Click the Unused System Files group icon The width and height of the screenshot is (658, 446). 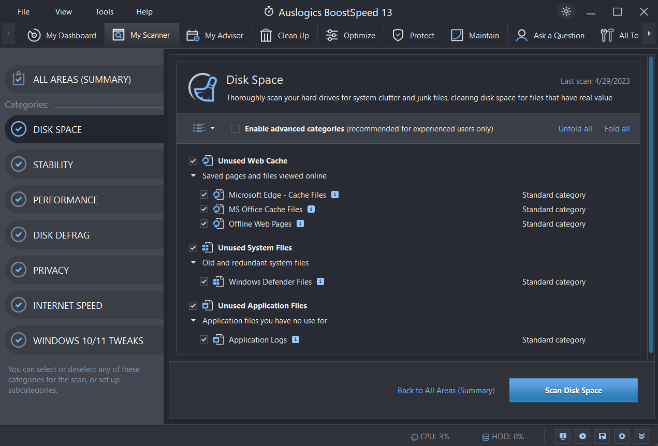[x=208, y=247]
